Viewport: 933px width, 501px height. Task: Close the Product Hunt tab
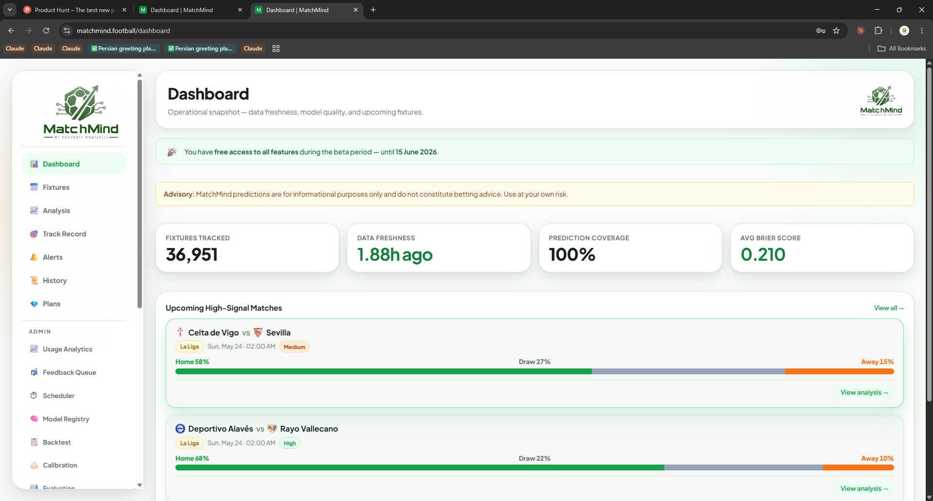[x=124, y=10]
